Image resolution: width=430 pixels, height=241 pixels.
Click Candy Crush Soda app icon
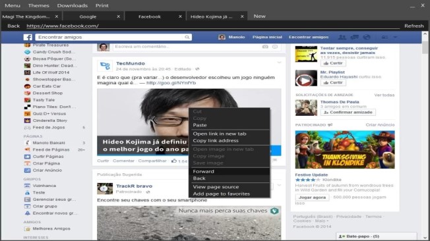[x=27, y=52]
